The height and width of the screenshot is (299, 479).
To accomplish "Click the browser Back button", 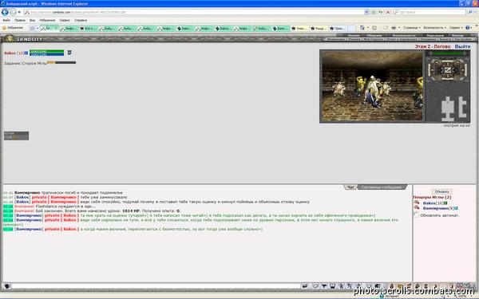I will [x=5, y=12].
